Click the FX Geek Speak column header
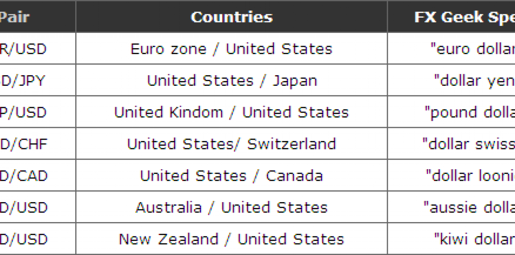Viewport: 515px width, 255px height. (x=464, y=17)
